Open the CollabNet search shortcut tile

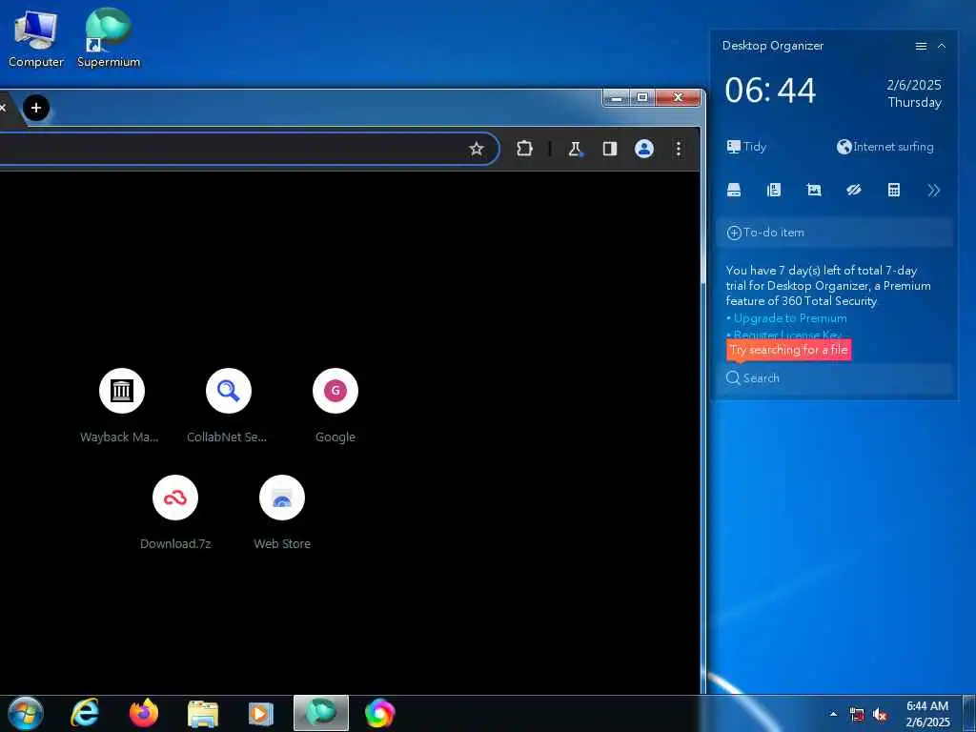pos(228,404)
